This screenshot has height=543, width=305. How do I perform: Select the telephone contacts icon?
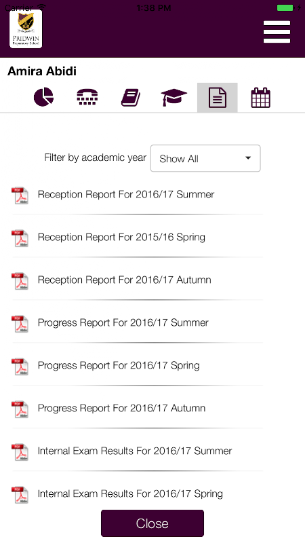click(x=87, y=97)
